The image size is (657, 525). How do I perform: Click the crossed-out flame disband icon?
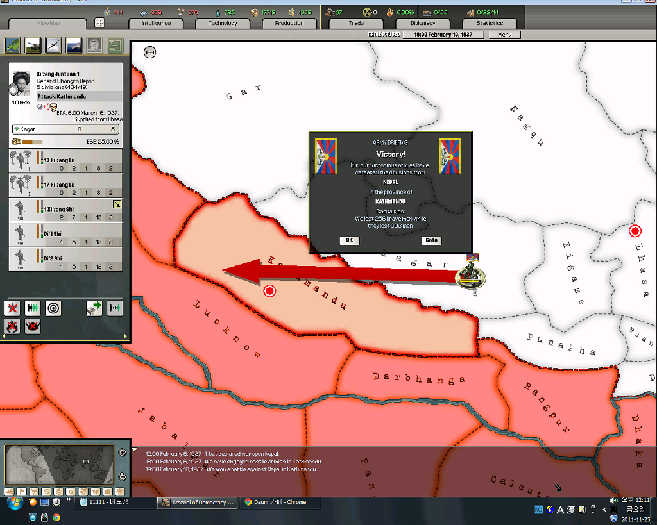(12, 326)
